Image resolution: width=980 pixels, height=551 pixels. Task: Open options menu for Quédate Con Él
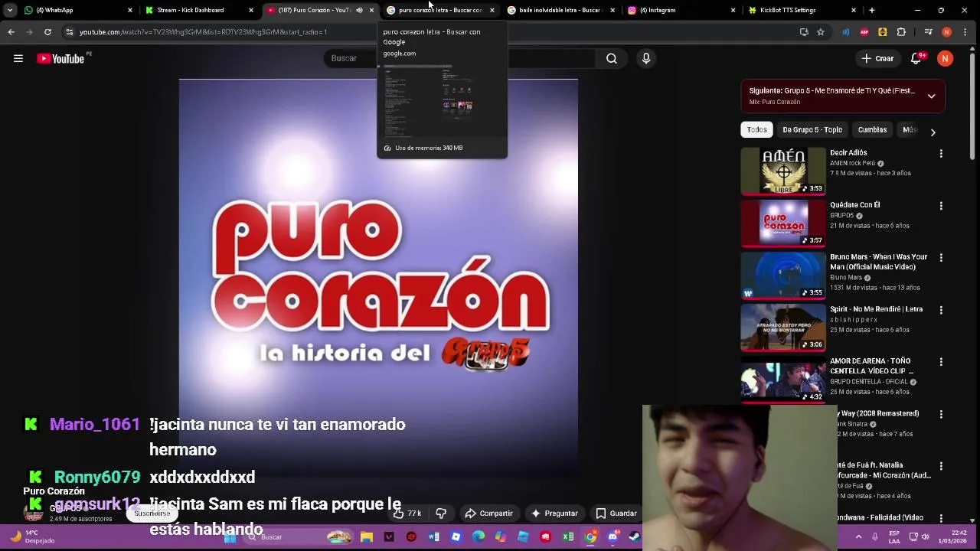(x=941, y=206)
